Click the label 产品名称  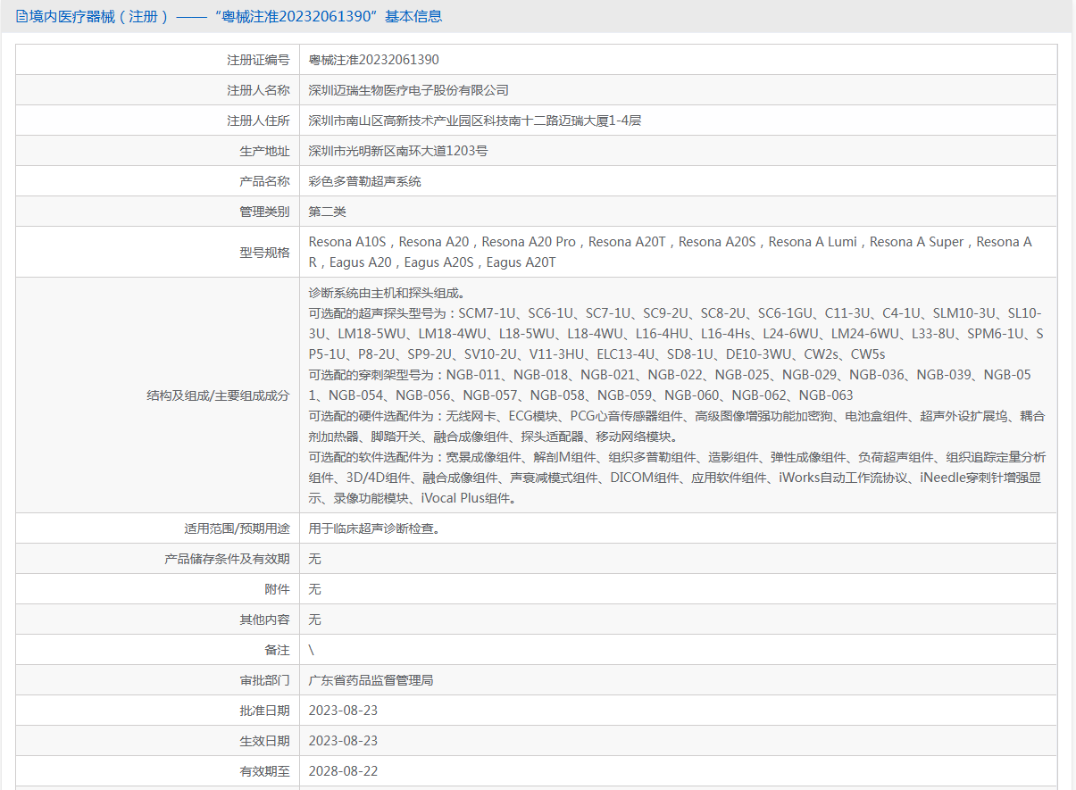click(x=265, y=181)
